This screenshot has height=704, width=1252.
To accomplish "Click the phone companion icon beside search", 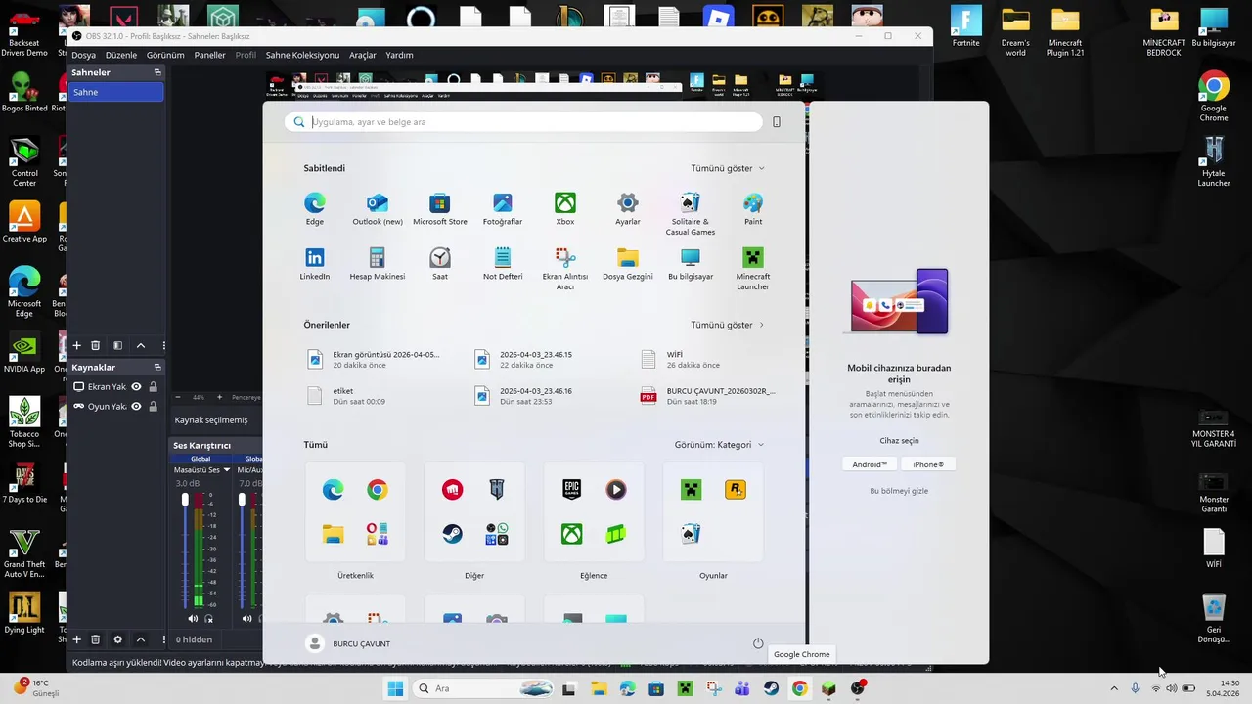I will 777,122.
